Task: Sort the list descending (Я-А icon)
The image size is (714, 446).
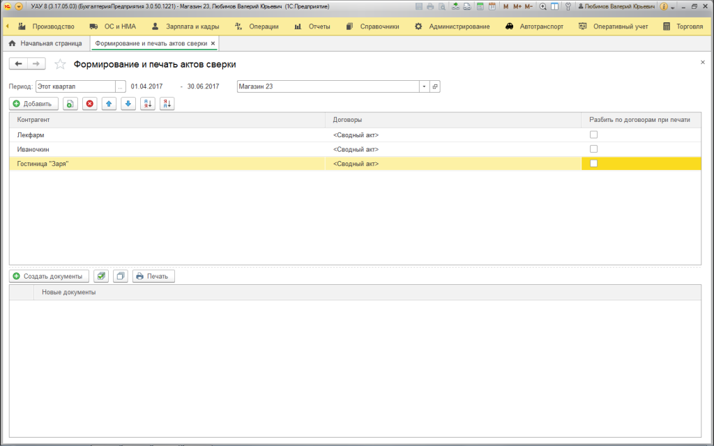Action: 167,104
